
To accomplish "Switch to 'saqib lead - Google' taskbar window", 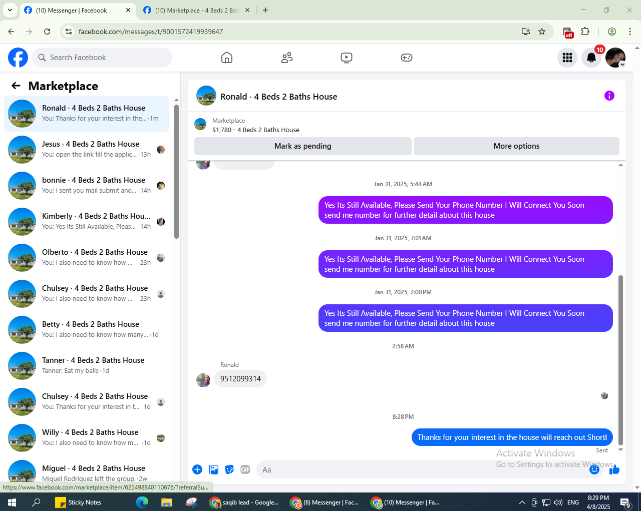I will click(244, 502).
